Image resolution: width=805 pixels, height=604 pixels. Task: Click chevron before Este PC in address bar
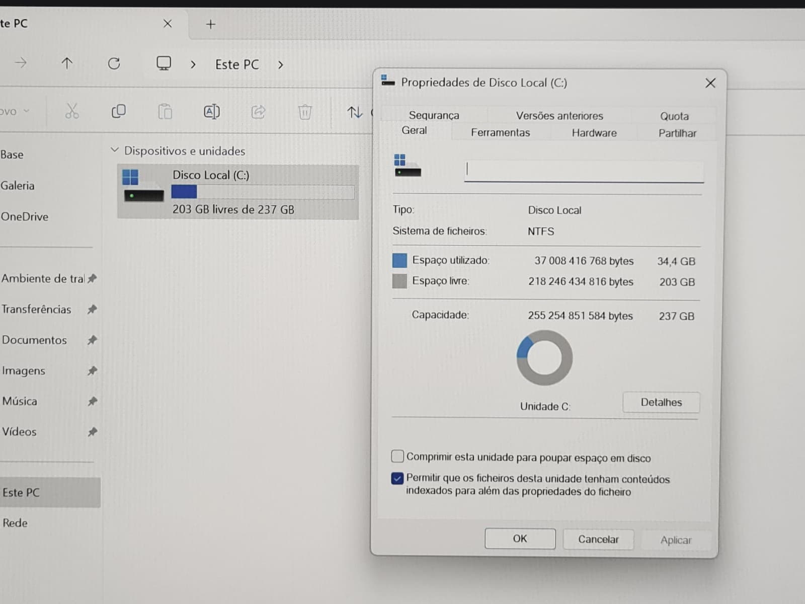point(193,65)
